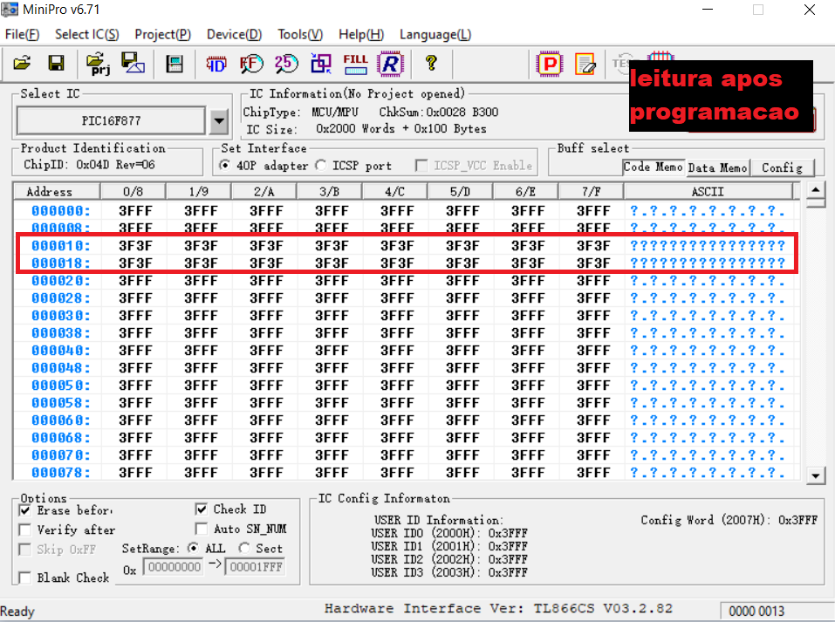
Task: Enable the Verify after checkbox
Action: tap(25, 530)
